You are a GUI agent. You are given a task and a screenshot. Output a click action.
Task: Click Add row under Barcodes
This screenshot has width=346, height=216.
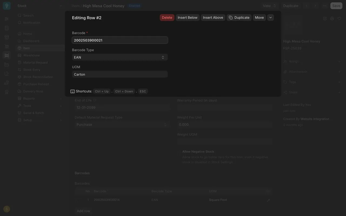[84, 211]
